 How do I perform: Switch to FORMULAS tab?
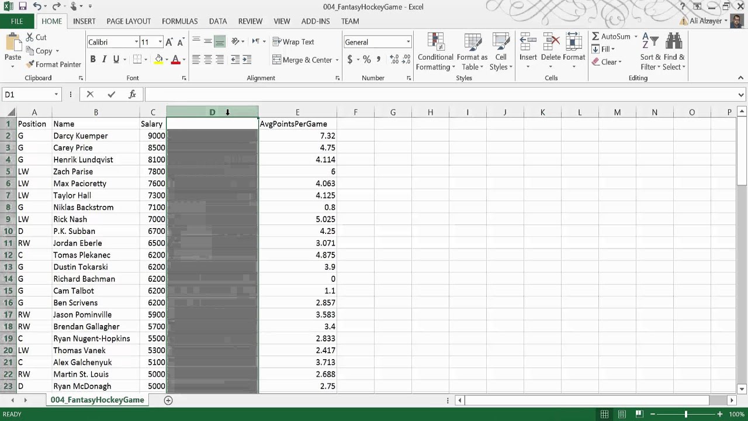coord(180,21)
